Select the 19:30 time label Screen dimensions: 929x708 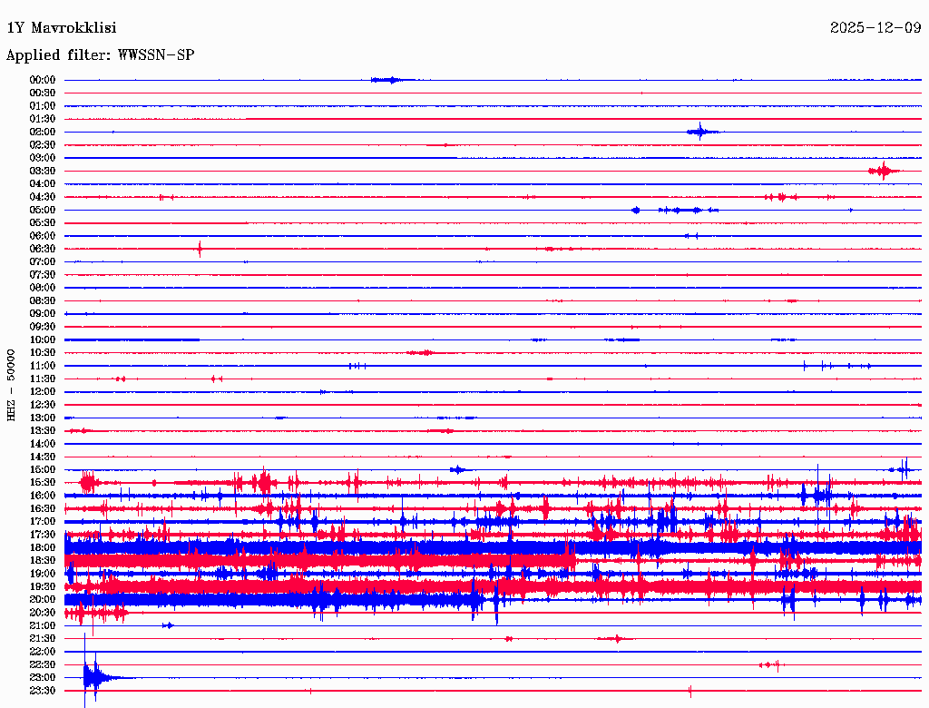tap(43, 587)
